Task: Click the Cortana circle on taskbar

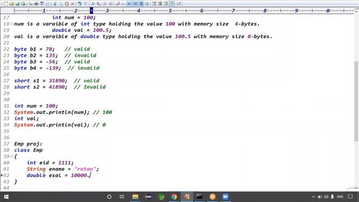Action: tap(109, 197)
